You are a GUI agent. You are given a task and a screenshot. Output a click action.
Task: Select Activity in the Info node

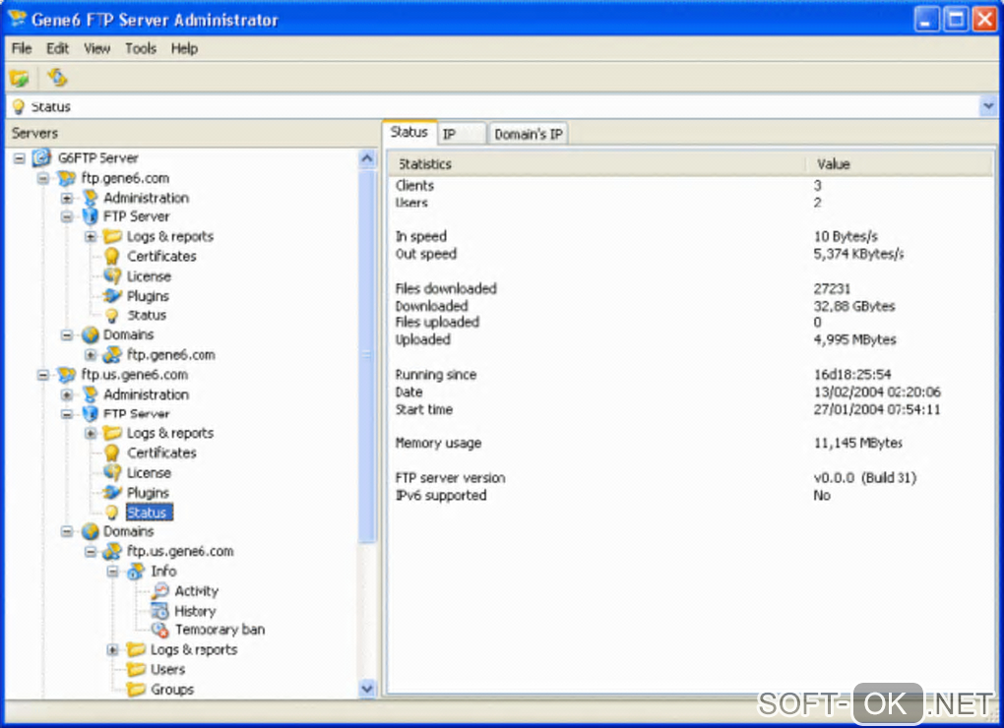pyautogui.click(x=197, y=591)
